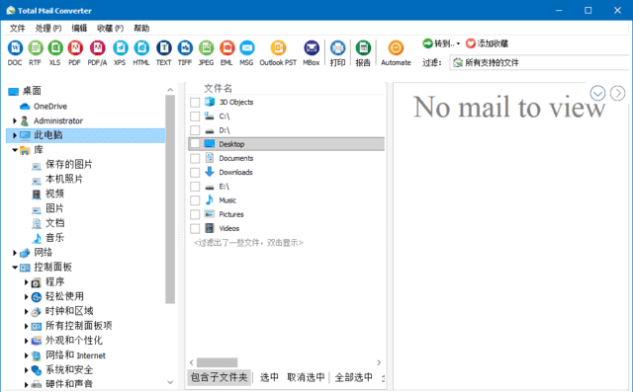This screenshot has height=392, width=633.
Task: Select 音乐 library in folder tree
Action: (54, 238)
